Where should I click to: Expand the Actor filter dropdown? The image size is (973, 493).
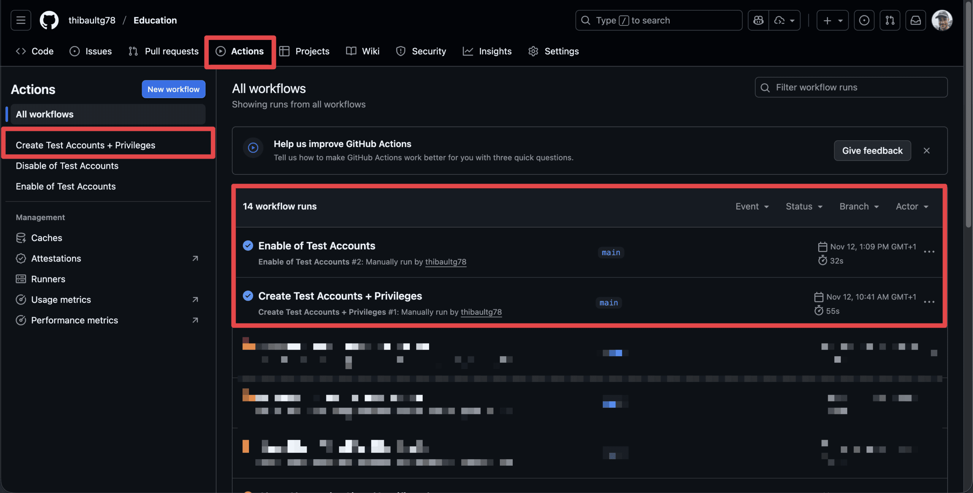tap(912, 206)
